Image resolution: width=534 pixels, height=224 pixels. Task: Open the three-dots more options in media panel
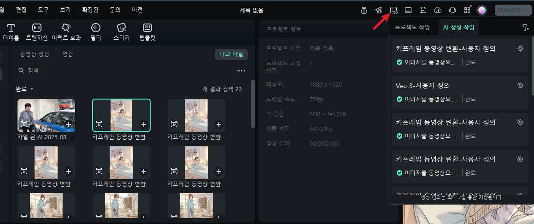click(241, 71)
